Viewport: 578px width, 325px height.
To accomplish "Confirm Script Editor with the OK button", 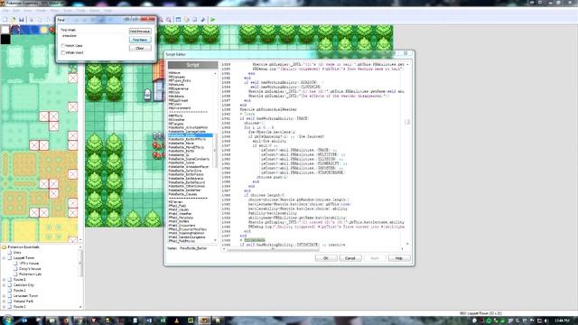I will pyautogui.click(x=326, y=258).
